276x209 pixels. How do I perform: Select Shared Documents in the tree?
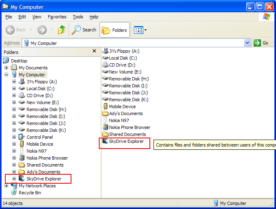click(x=45, y=165)
